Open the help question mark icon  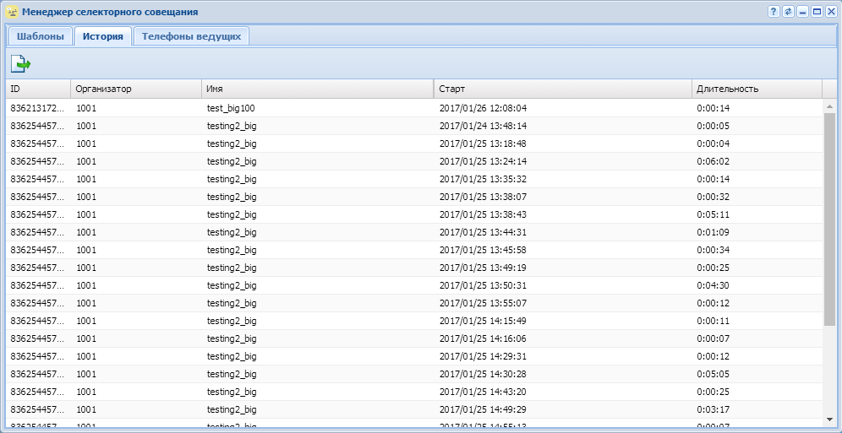click(x=774, y=12)
